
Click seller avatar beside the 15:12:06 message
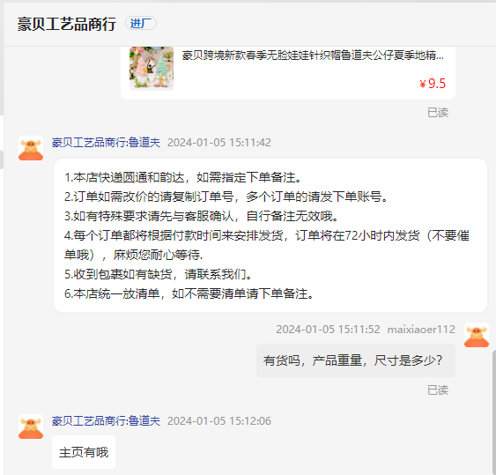pyautogui.click(x=31, y=427)
